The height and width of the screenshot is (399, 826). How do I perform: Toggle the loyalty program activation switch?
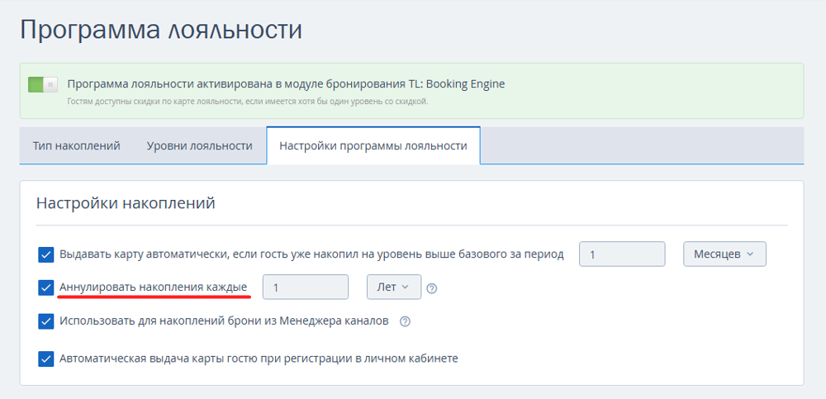(43, 84)
